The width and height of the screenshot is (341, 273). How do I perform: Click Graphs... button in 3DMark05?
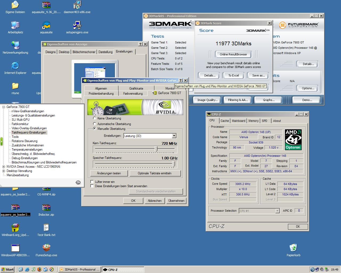[x=269, y=100]
